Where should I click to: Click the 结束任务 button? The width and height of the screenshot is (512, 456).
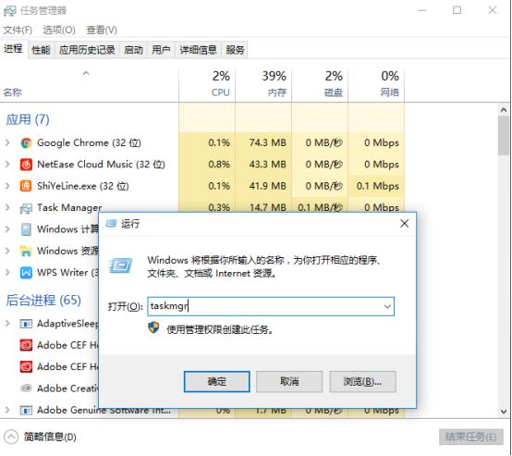click(x=470, y=438)
